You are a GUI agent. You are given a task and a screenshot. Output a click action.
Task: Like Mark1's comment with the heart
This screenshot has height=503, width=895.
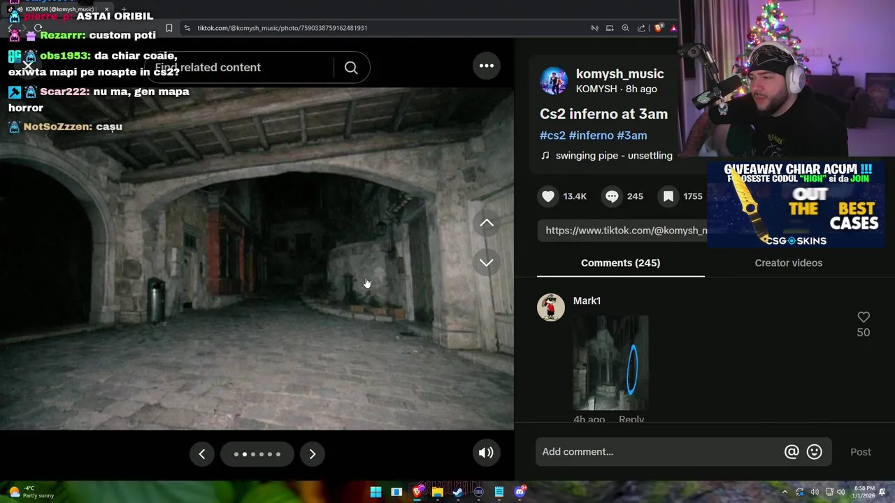click(864, 317)
